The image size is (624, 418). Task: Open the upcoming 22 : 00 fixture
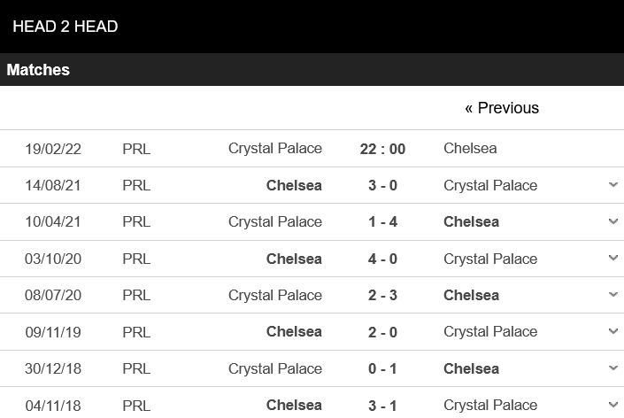(x=382, y=149)
